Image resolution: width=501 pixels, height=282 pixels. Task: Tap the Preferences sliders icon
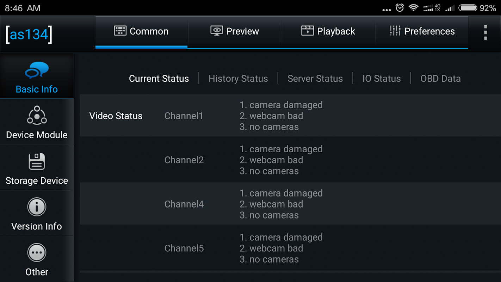click(395, 31)
